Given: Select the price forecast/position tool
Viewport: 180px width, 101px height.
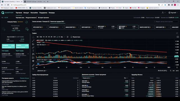Looking at the screenshot, I should coord(33,58).
